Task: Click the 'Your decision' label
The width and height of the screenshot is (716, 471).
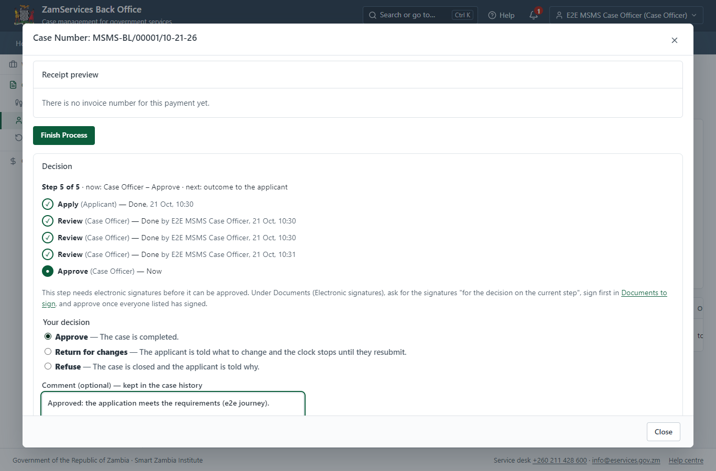Action: click(66, 322)
